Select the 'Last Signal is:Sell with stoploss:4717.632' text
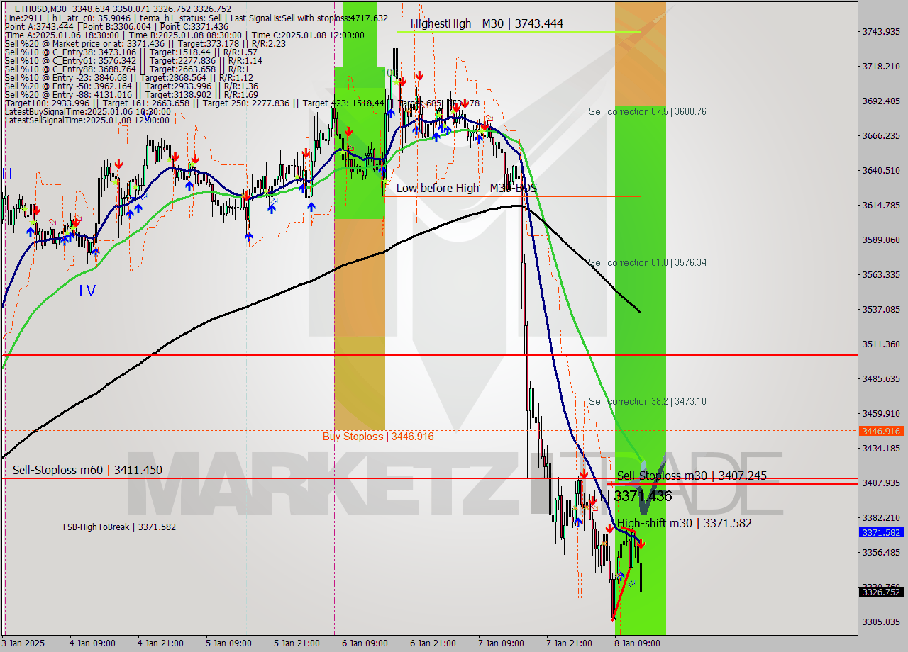The height and width of the screenshot is (652, 908). pos(309,18)
